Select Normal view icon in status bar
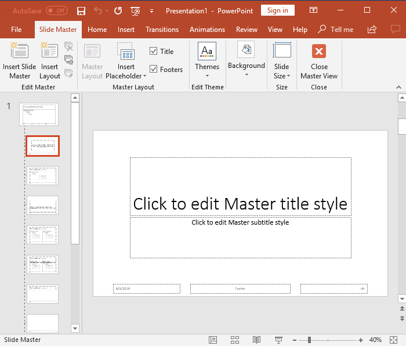The image size is (406, 346). click(213, 340)
